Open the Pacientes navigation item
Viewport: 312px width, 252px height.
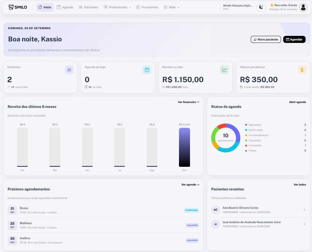tap(88, 7)
